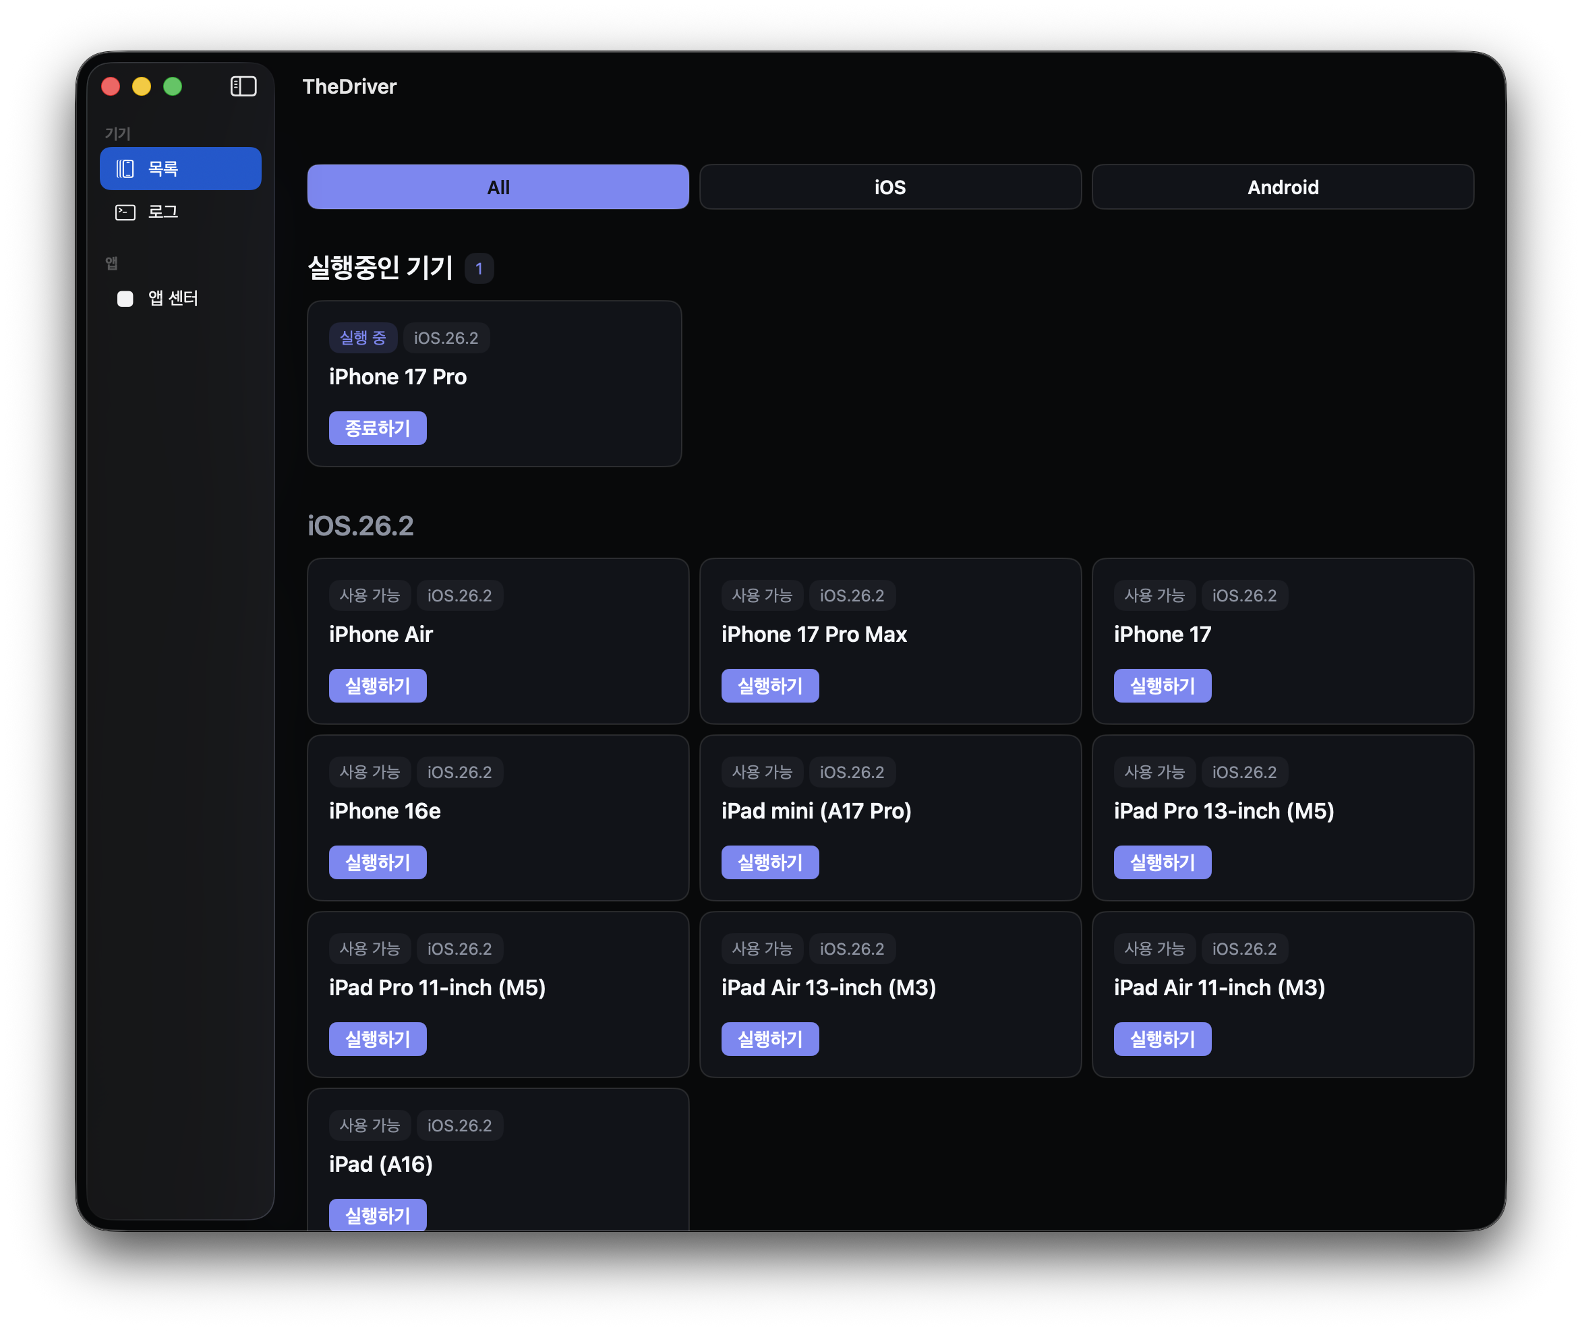Viewport: 1582px width, 1331px height.
Task: Click the 로그 terminal icon
Action: pos(125,213)
